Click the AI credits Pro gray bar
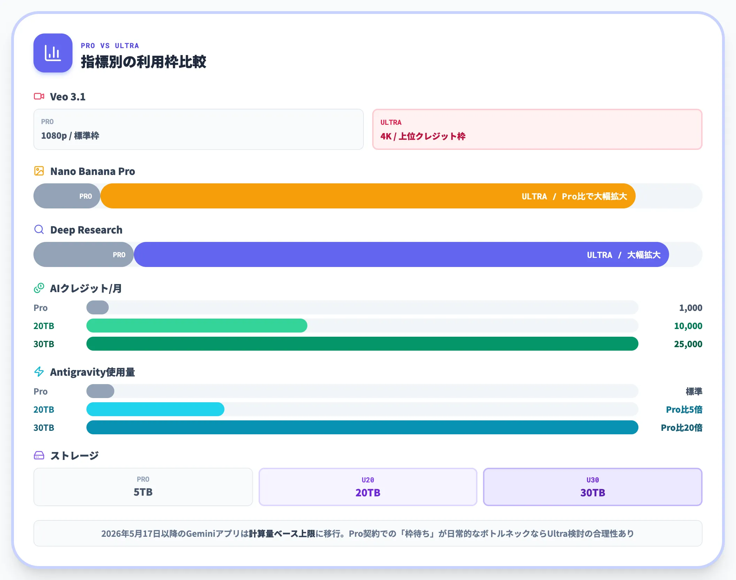This screenshot has width=736, height=580. [98, 307]
